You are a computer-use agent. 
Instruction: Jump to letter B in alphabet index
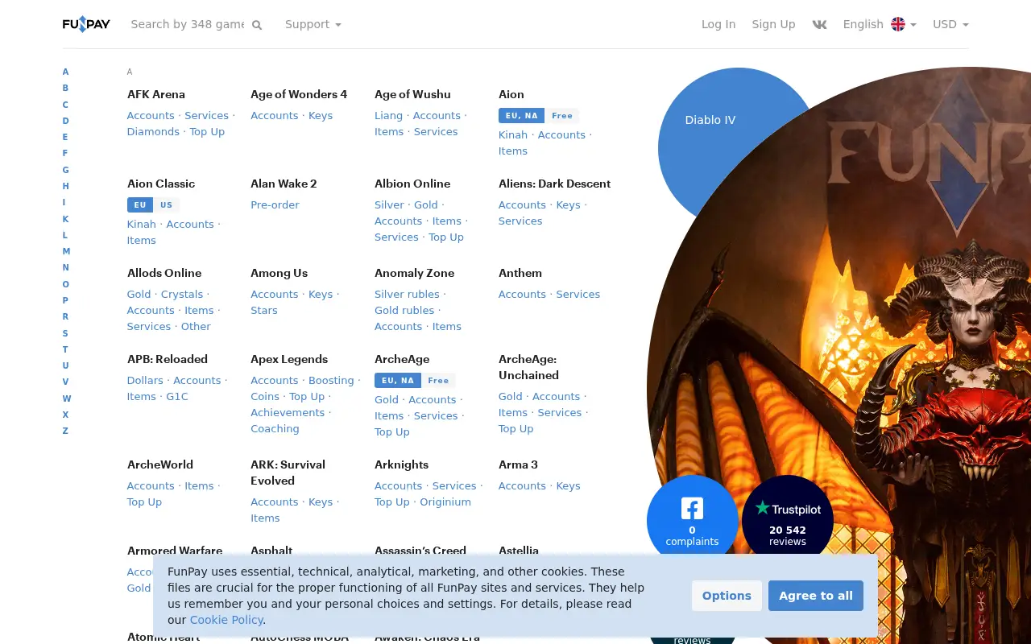click(x=65, y=89)
